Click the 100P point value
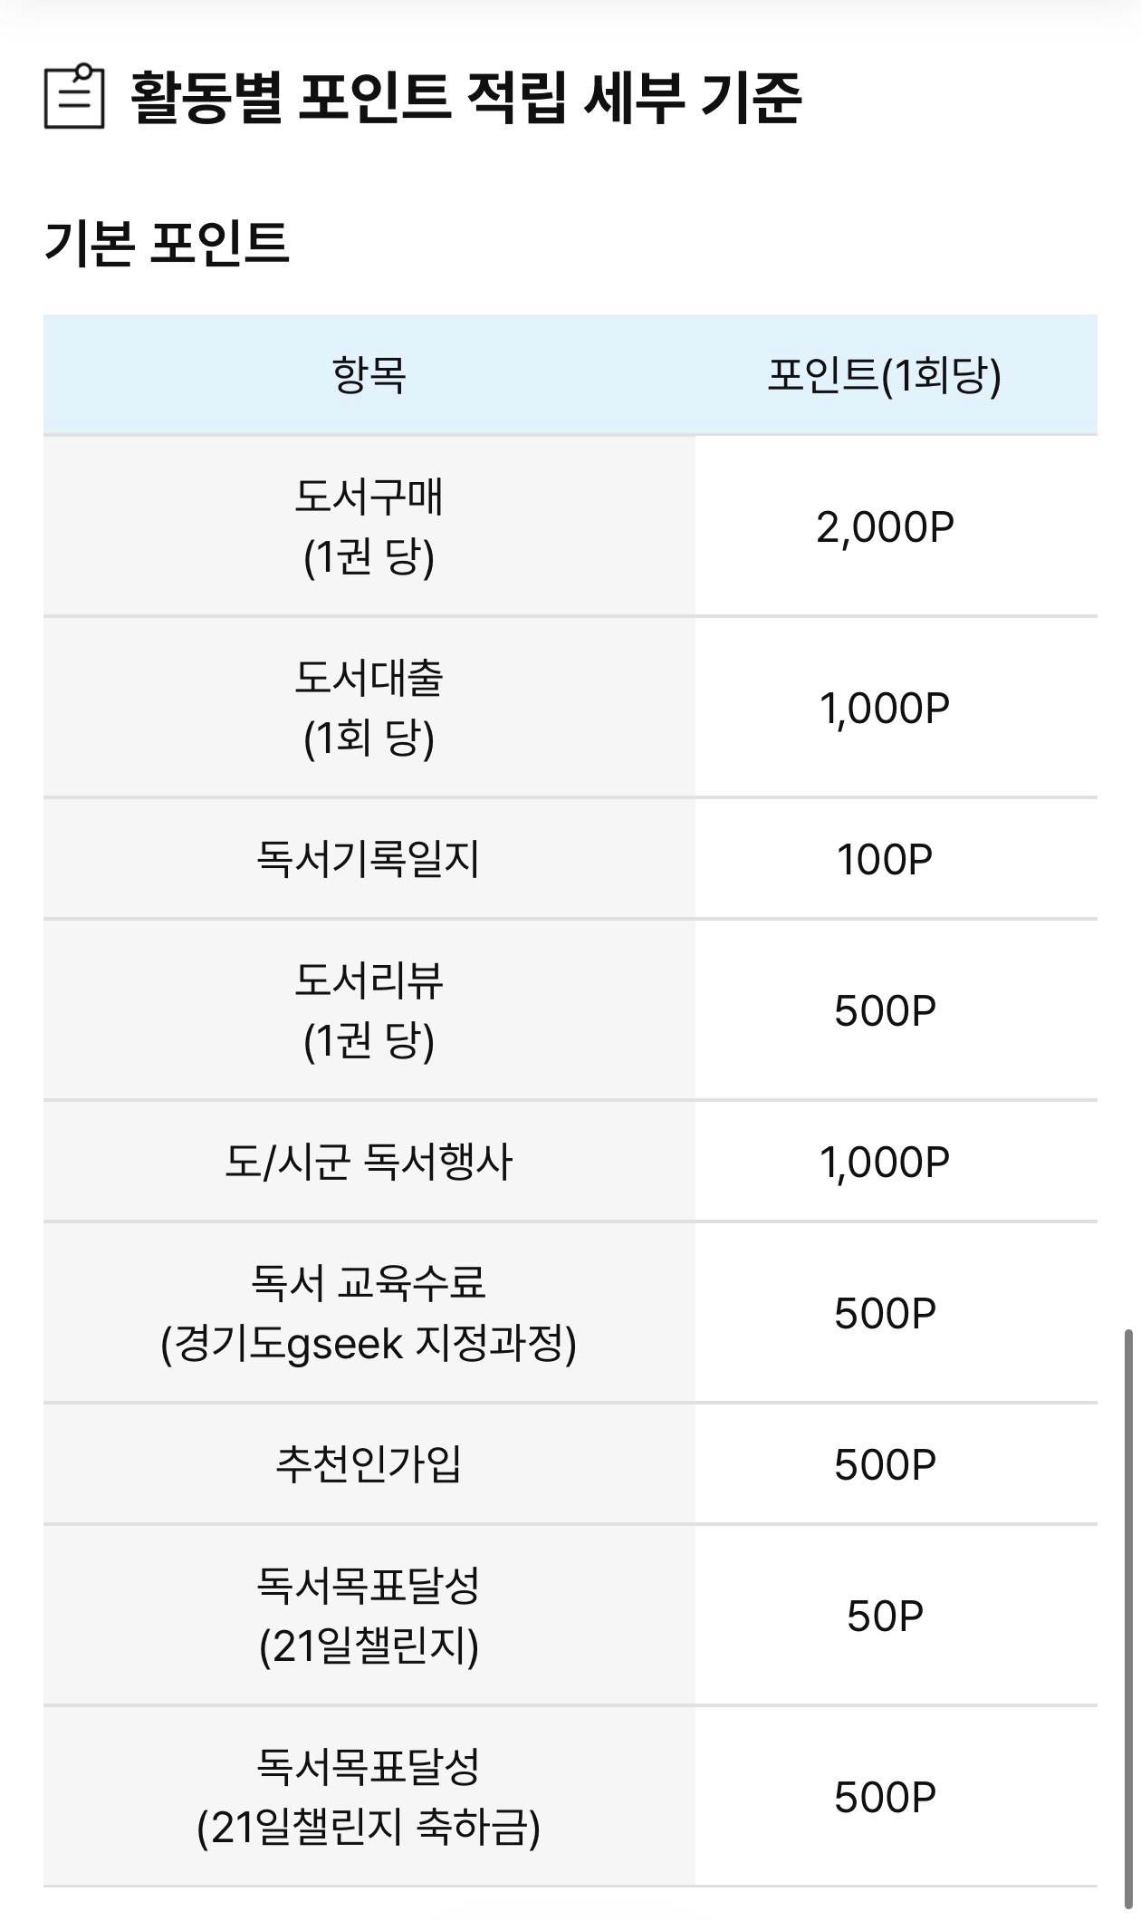1141x1921 pixels. (x=885, y=859)
